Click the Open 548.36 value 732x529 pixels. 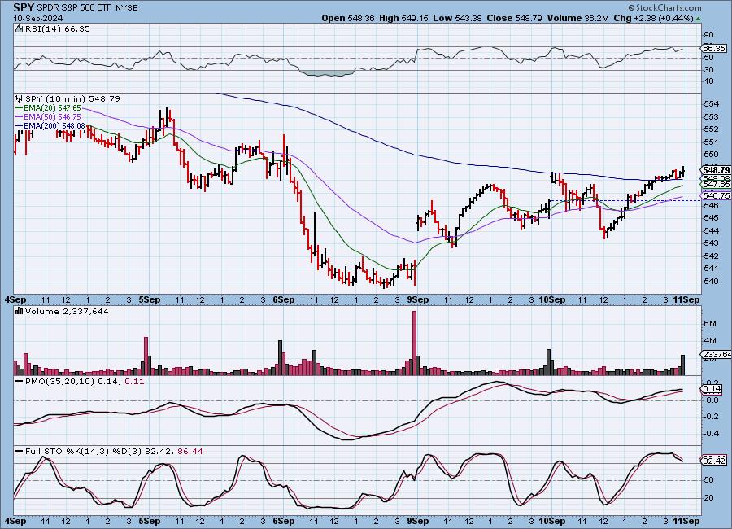click(x=348, y=18)
